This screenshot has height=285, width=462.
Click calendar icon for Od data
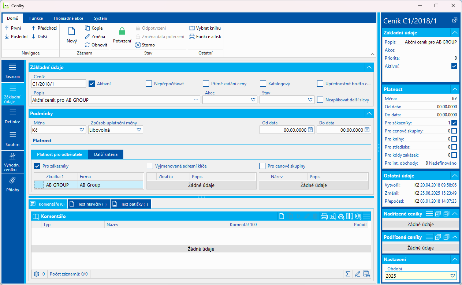tap(310, 130)
